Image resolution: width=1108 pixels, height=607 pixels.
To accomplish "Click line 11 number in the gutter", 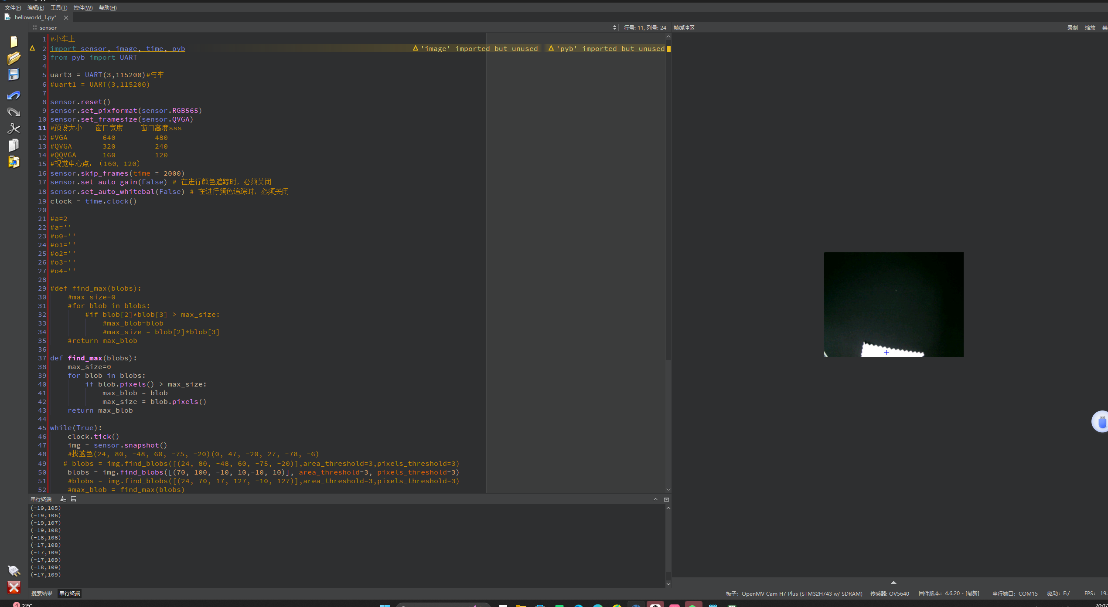I will coord(42,128).
